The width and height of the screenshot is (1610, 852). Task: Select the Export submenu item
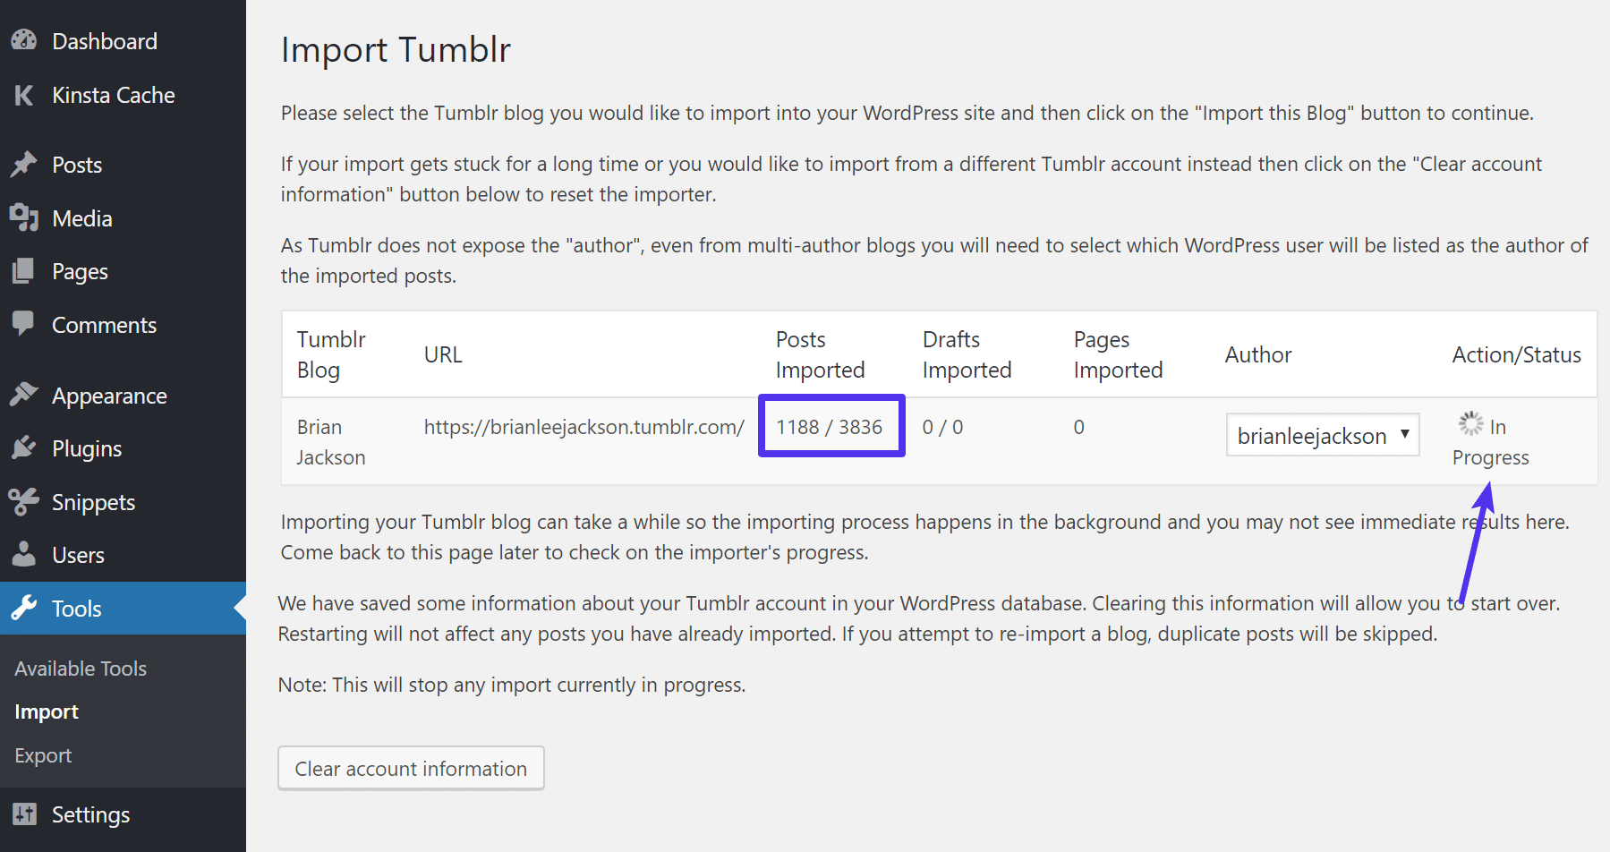tap(43, 755)
